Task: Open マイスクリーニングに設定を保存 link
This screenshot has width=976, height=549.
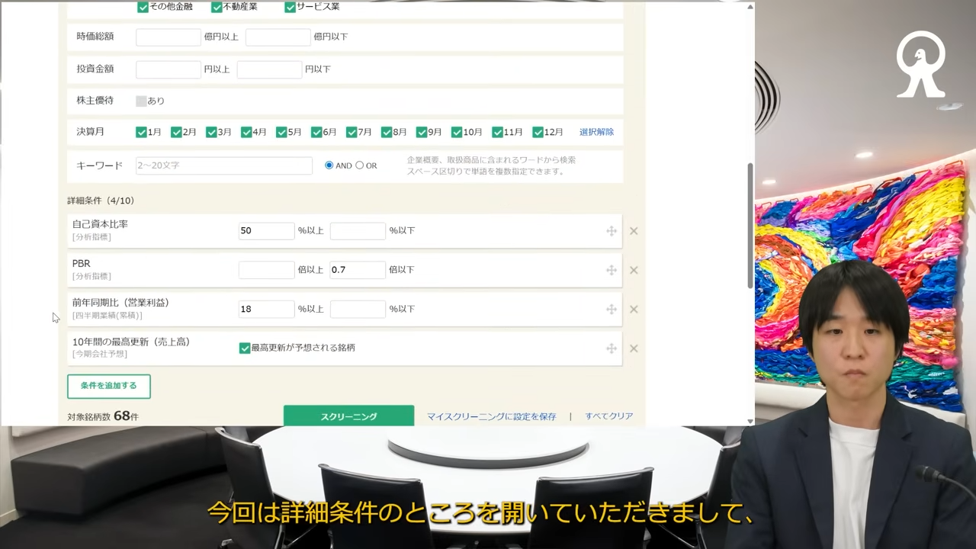Action: (x=491, y=416)
